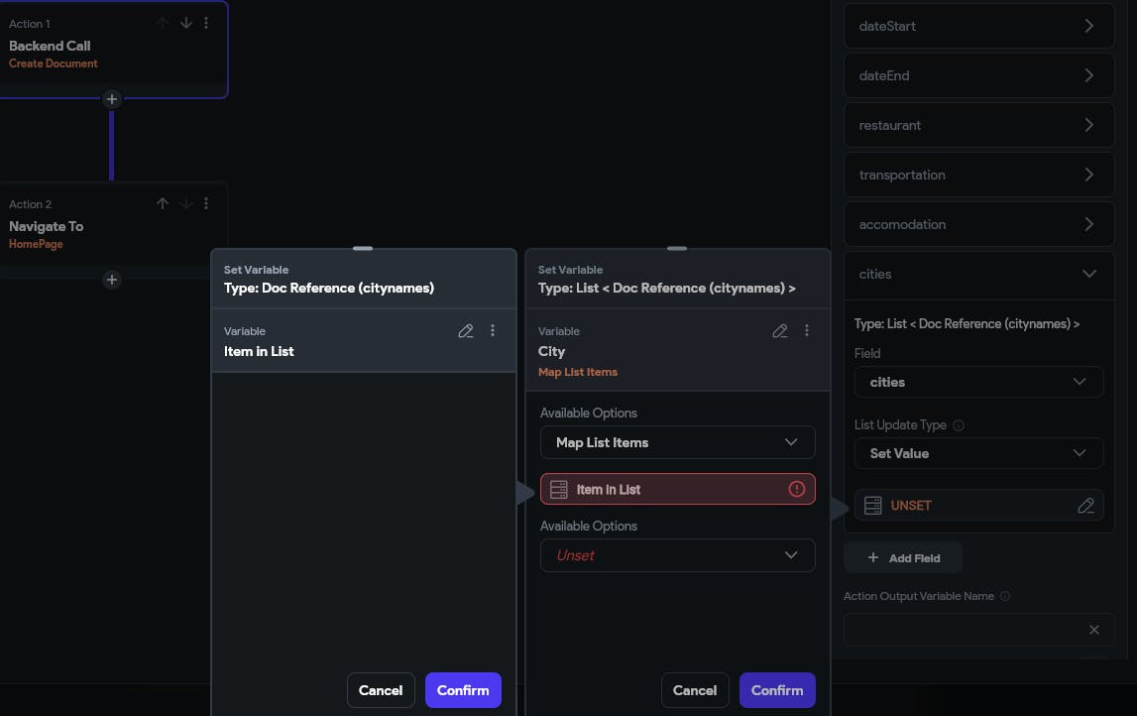Open the Unset available options dropdown
The height and width of the screenshot is (716, 1137).
pos(678,555)
